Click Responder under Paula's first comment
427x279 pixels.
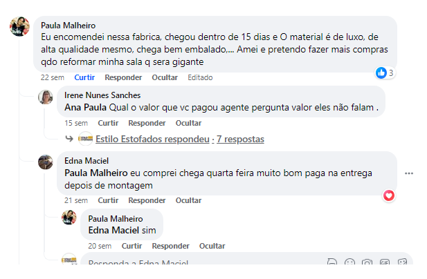click(123, 77)
